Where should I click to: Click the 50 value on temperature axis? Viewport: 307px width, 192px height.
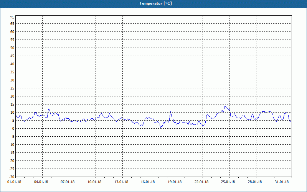pos(12,48)
